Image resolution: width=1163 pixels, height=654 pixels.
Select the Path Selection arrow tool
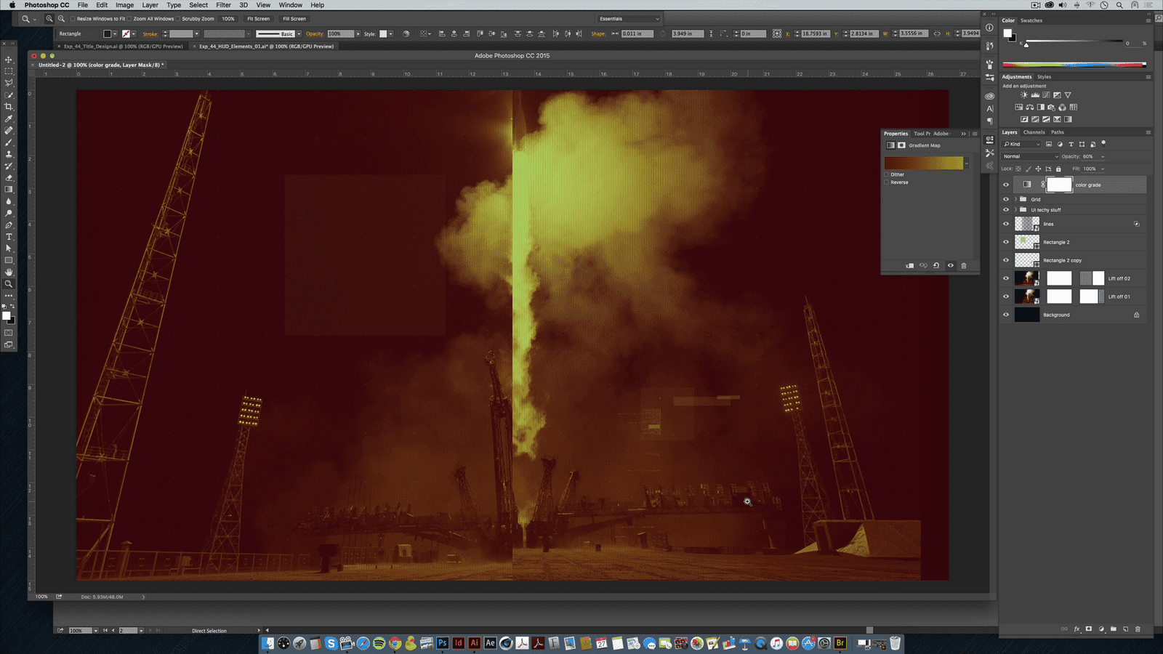(x=9, y=249)
